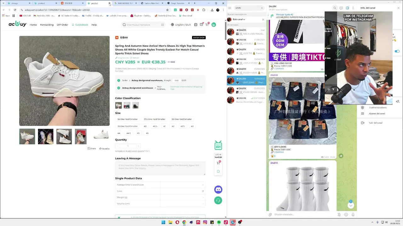Open the customer support headset button
The width and height of the screenshot is (403, 226).
(218, 200)
